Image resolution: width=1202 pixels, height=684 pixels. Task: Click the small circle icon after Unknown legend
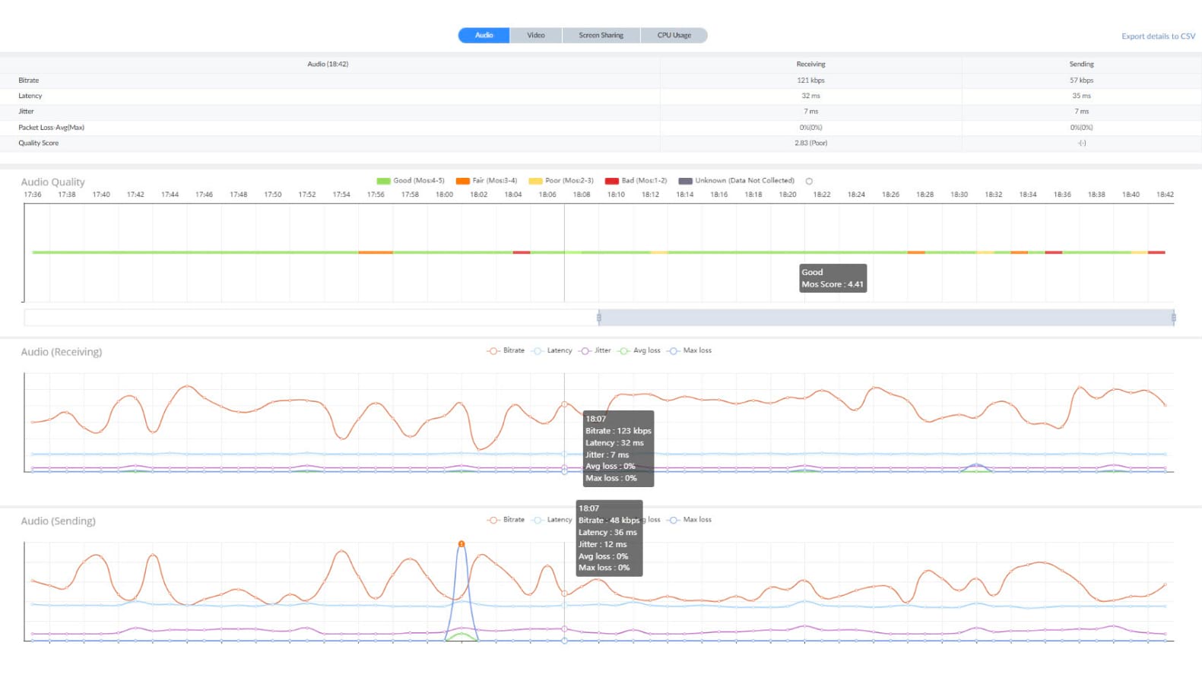(x=809, y=181)
